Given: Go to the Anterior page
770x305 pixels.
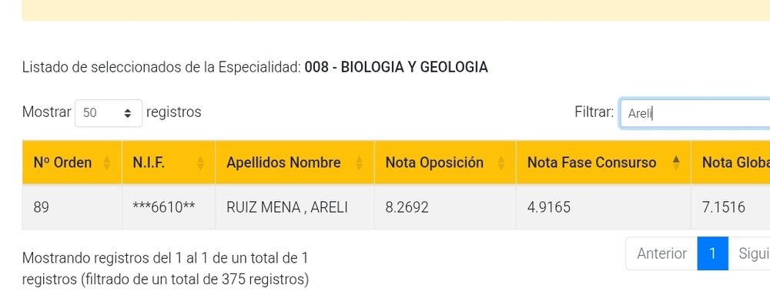Looking at the screenshot, I should [x=661, y=253].
